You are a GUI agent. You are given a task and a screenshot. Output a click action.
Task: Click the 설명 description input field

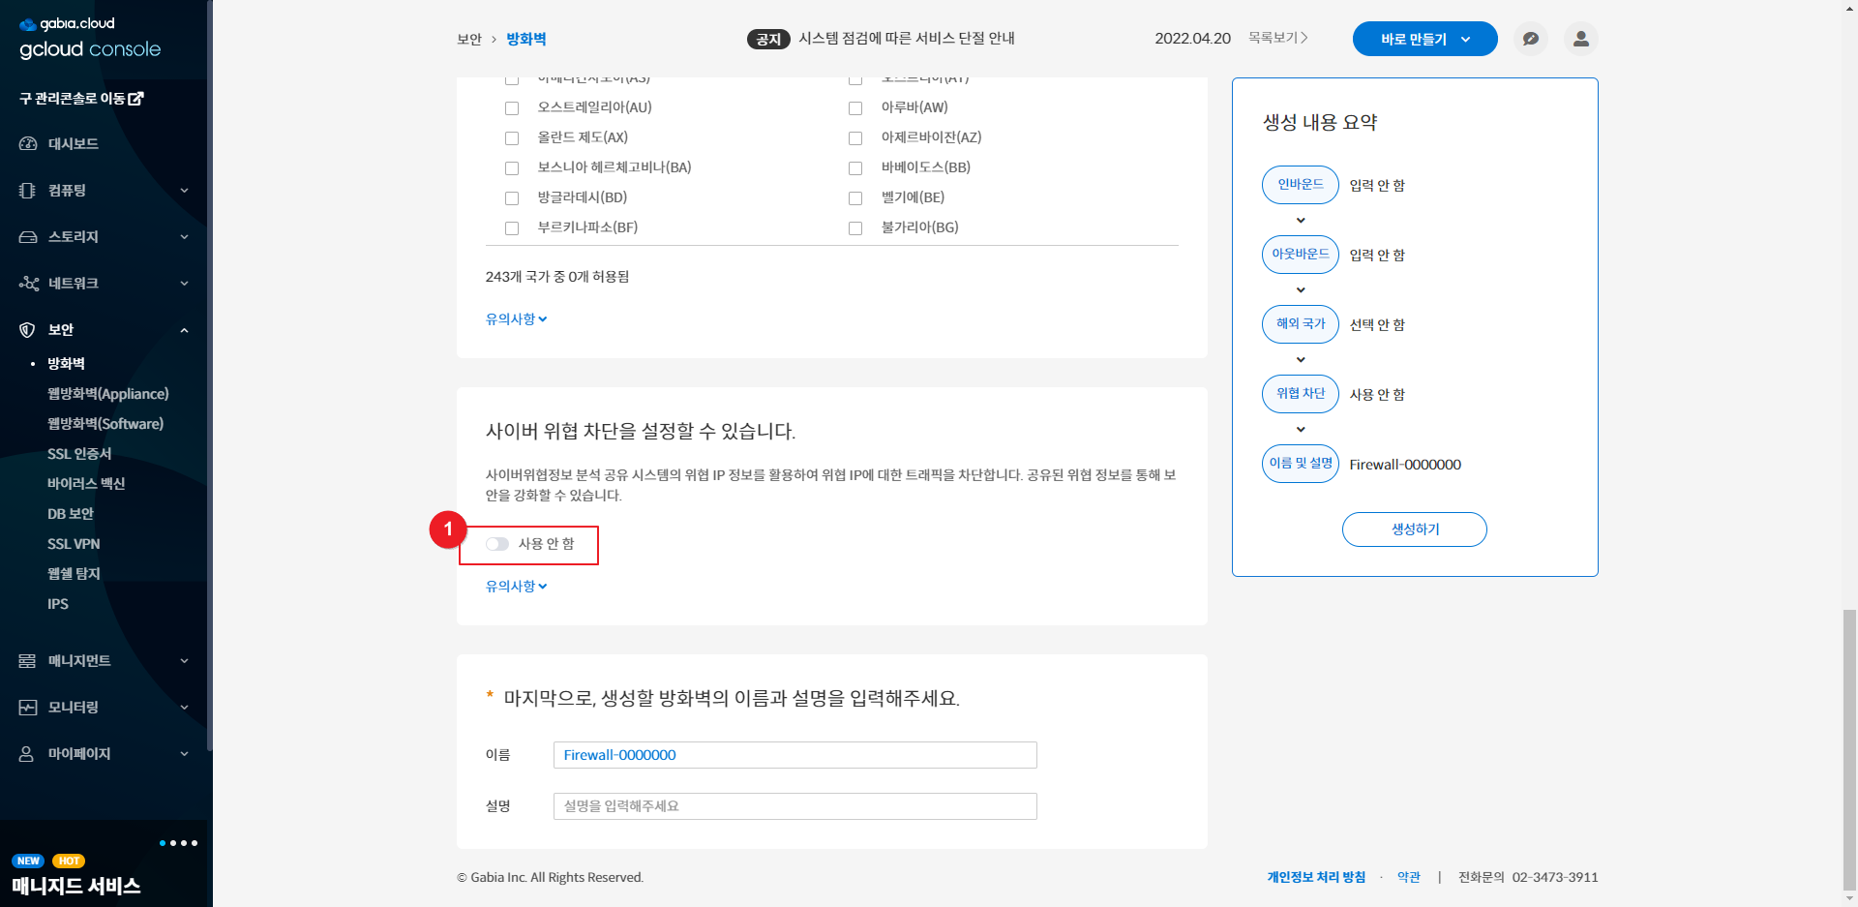coord(794,806)
